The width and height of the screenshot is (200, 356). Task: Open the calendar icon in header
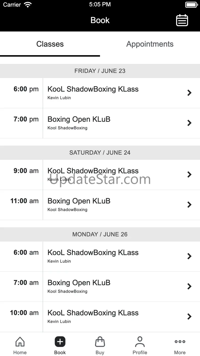click(182, 20)
